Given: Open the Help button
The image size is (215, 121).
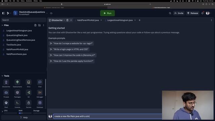Looking at the screenshot, I should 24,118.
